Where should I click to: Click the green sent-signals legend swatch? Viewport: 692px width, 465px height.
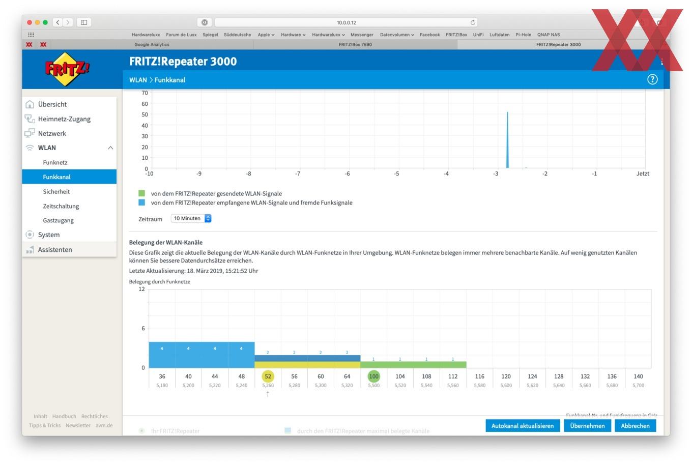142,193
